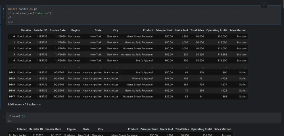The image size is (284, 136).
Task: Select the invoice date 1/4/2020 cell
Action: (x=60, y=55)
